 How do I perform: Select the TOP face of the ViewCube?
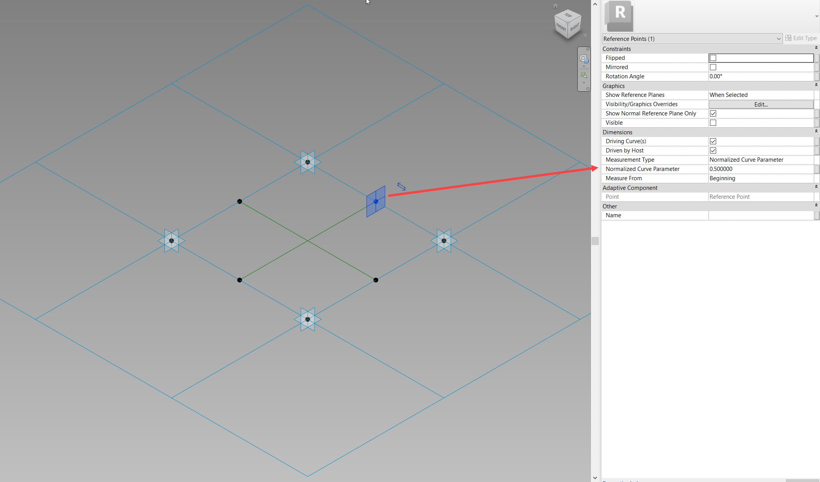pos(568,15)
